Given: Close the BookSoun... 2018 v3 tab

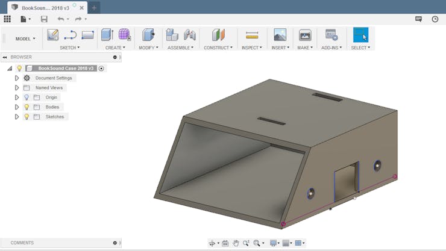Looking at the screenshot, I should [x=81, y=8].
